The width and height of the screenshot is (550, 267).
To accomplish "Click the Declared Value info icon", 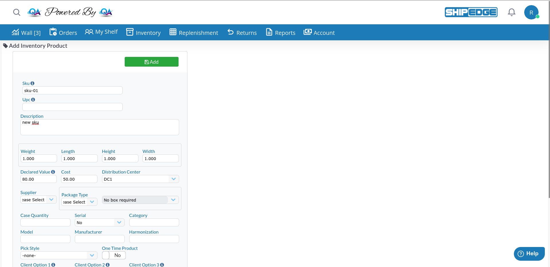I will point(53,172).
